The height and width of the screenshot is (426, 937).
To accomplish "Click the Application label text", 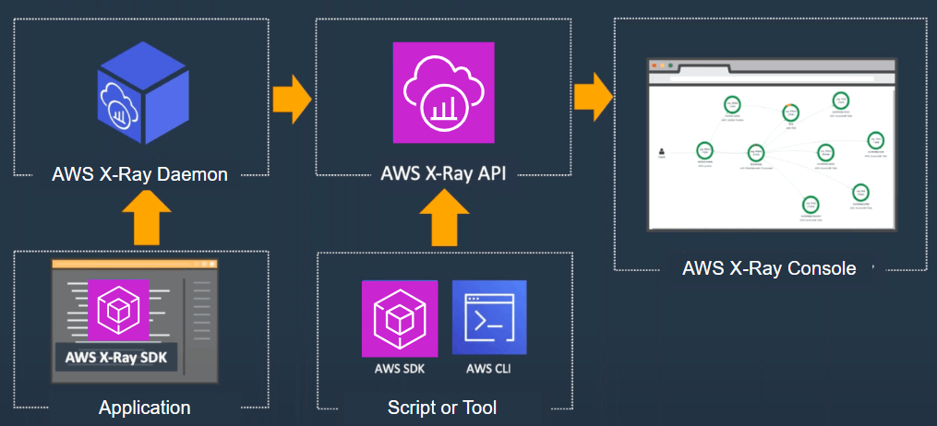I will (144, 408).
